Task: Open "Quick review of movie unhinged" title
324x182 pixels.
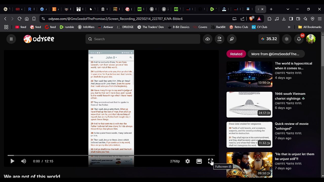Action: tap(292, 126)
